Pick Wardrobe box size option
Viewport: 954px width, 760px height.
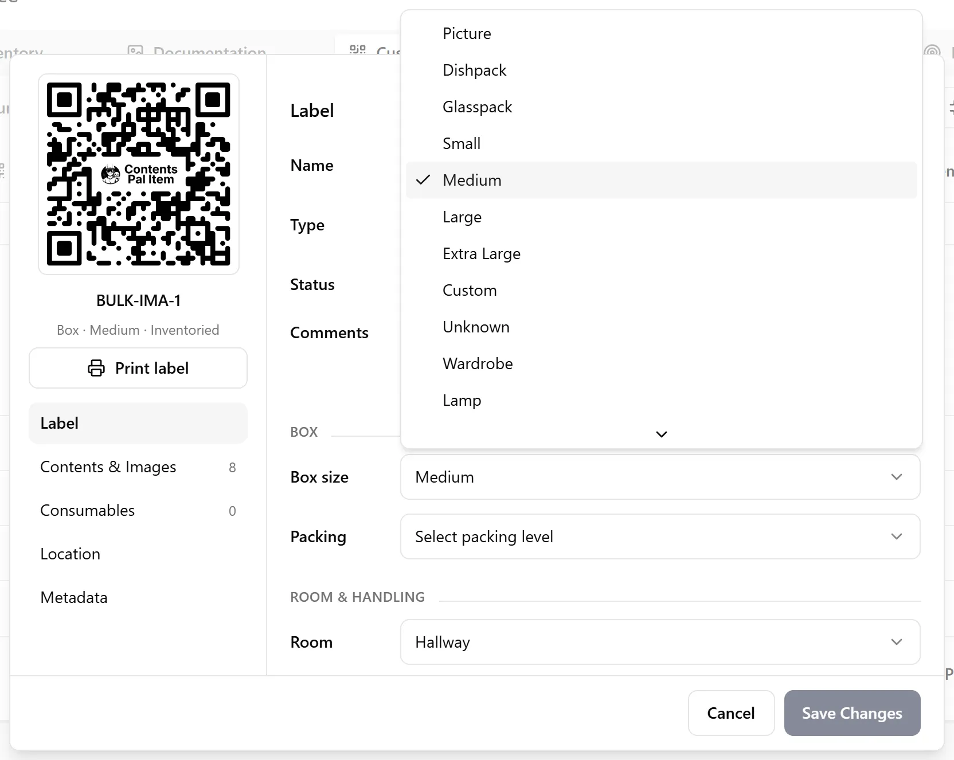pyautogui.click(x=661, y=363)
